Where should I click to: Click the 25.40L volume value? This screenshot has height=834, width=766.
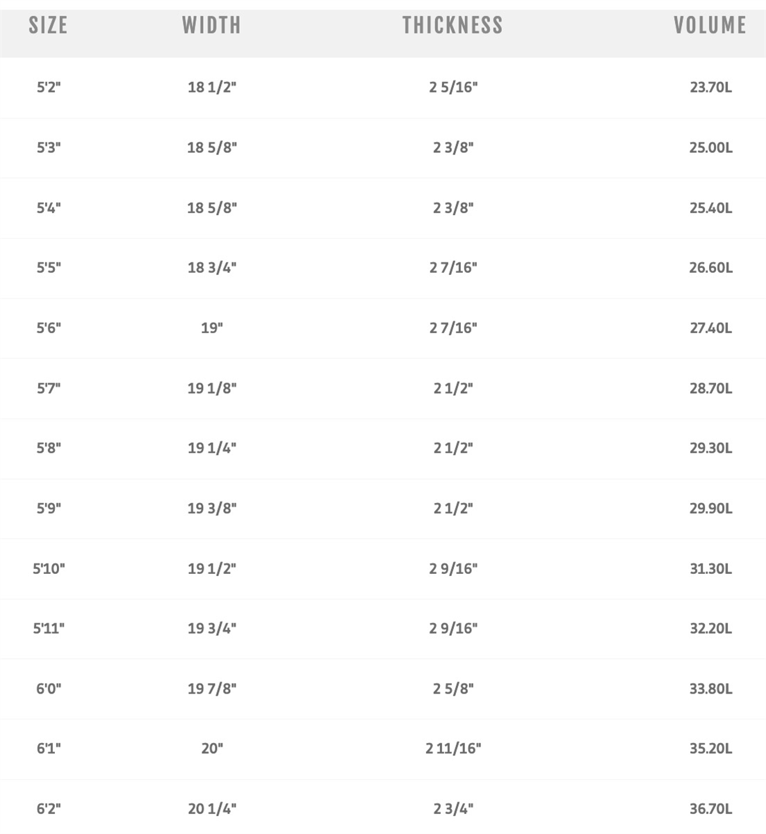710,207
